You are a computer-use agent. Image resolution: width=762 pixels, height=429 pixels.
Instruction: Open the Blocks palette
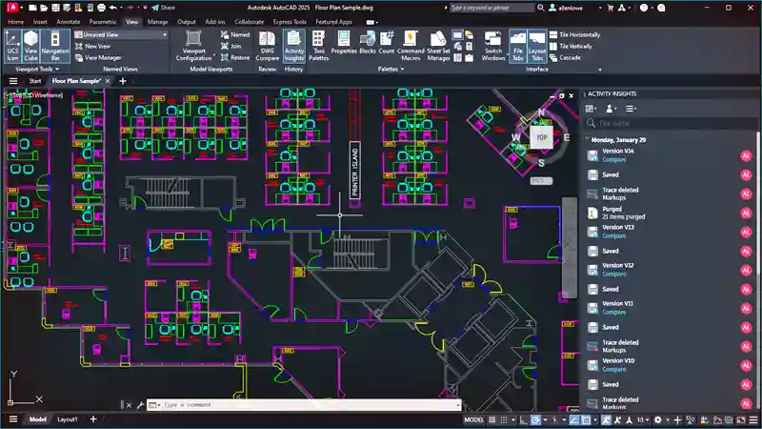point(368,42)
